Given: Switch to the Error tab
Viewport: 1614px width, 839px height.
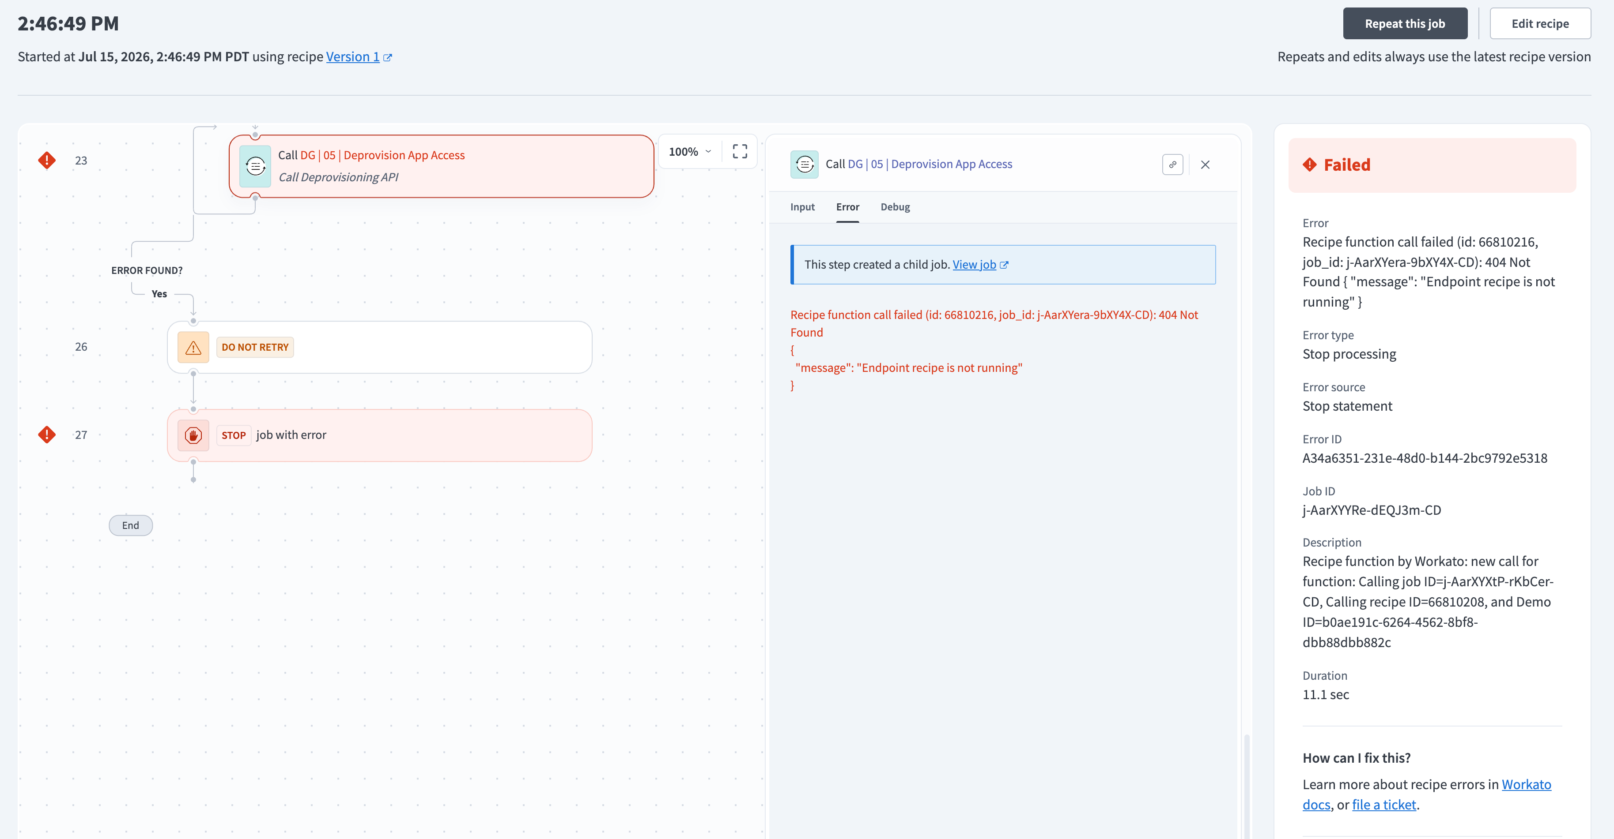Looking at the screenshot, I should (847, 207).
